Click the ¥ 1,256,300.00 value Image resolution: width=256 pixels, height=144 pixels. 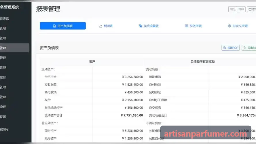(132, 138)
